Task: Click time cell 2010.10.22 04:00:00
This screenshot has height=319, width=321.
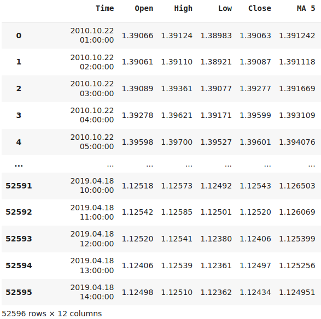Action: 92,115
